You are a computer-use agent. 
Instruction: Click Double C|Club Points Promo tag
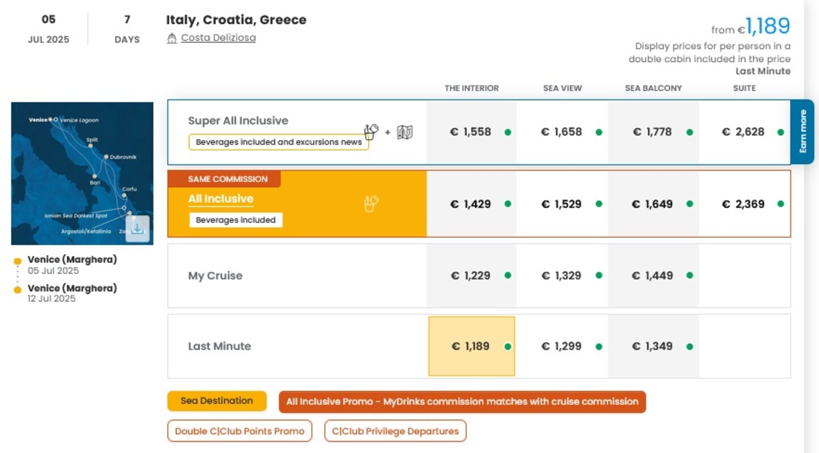coord(239,431)
